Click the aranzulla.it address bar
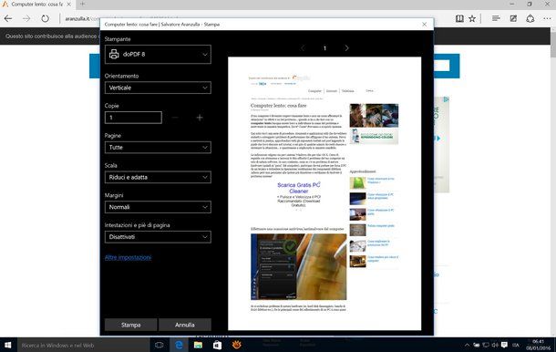This screenshot has height=352, width=556. click(81, 18)
